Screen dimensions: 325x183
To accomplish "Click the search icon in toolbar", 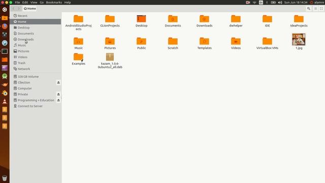I will (309, 9).
